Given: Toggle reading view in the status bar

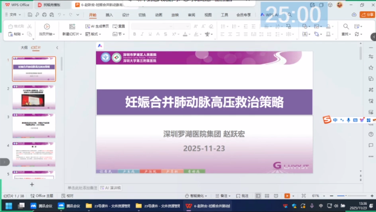Looking at the screenshot, I should [276, 196].
